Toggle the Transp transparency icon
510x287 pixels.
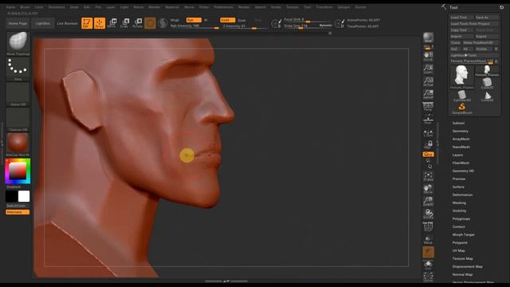point(428,239)
